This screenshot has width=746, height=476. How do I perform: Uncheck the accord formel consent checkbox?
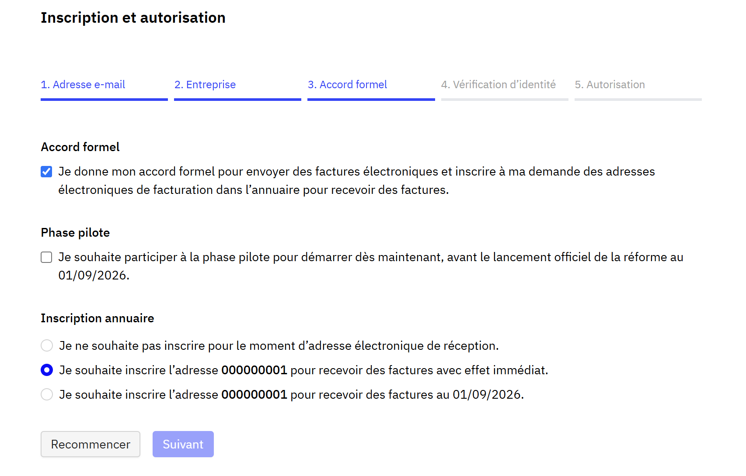click(x=46, y=172)
